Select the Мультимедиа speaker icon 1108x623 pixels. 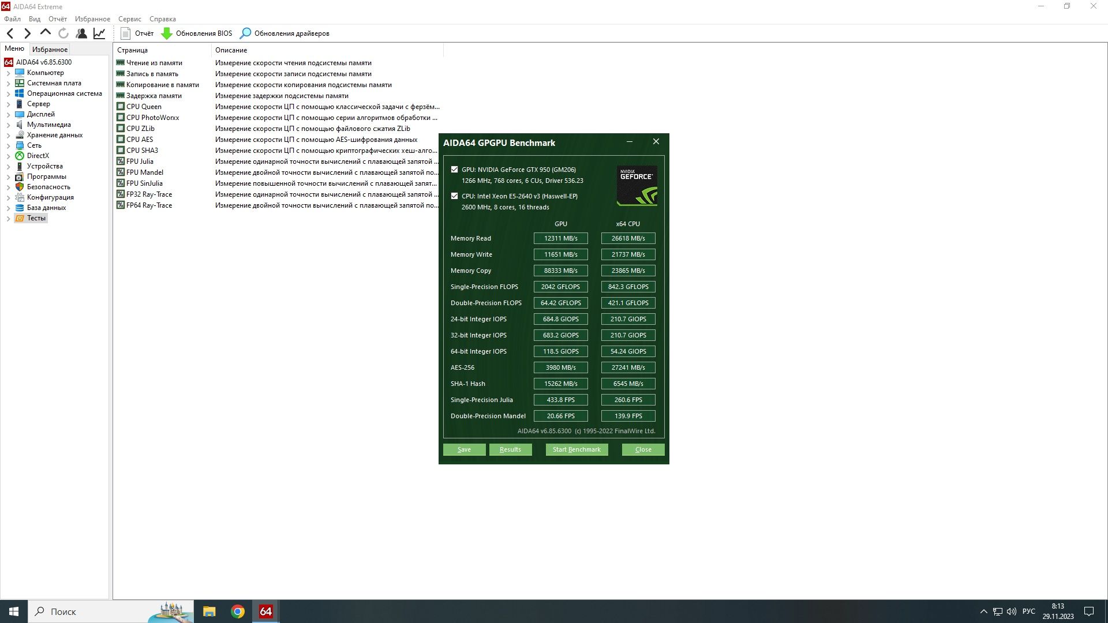[x=20, y=125]
